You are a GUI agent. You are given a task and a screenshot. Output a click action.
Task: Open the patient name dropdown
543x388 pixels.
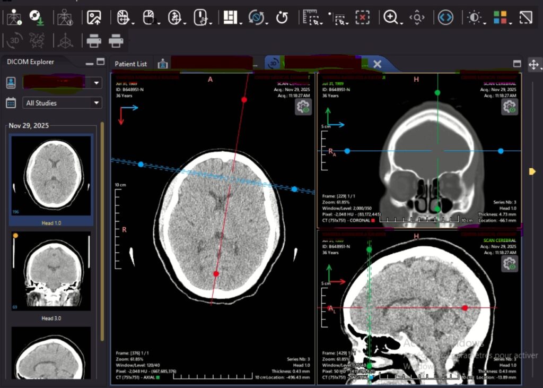pos(97,83)
